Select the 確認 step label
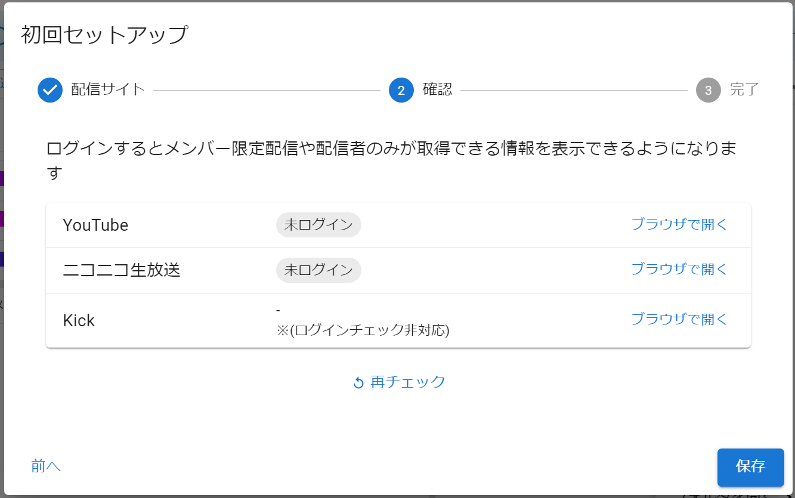The height and width of the screenshot is (498, 795). 437,89
